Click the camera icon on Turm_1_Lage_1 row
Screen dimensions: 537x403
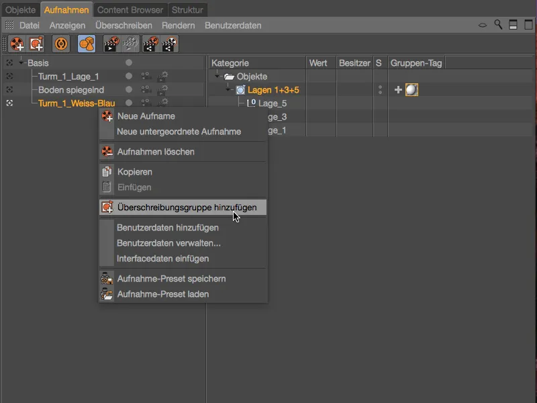[146, 76]
